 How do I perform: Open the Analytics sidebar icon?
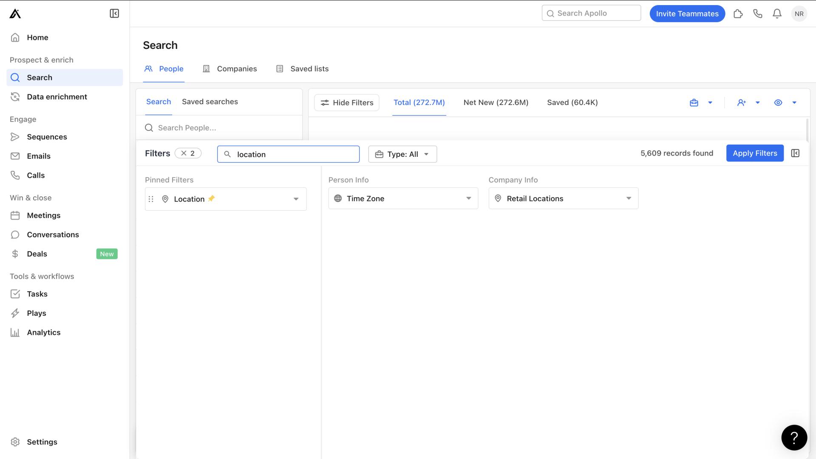[15, 332]
